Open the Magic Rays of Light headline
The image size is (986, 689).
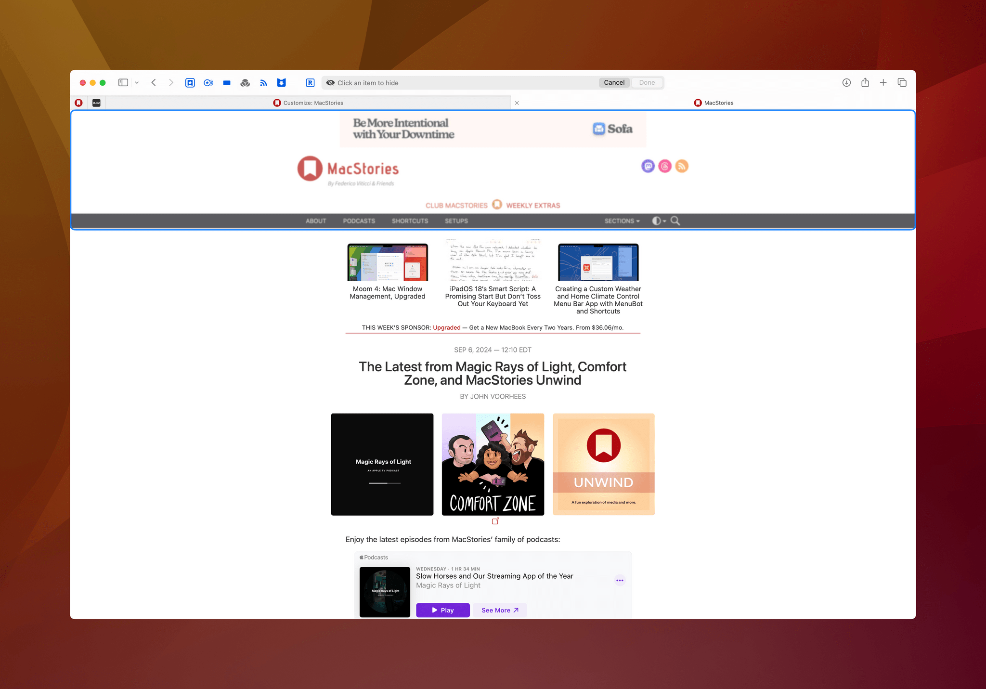(x=493, y=374)
